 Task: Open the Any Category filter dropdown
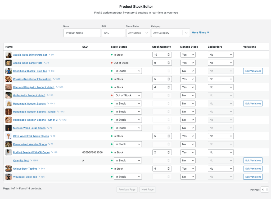point(170,33)
